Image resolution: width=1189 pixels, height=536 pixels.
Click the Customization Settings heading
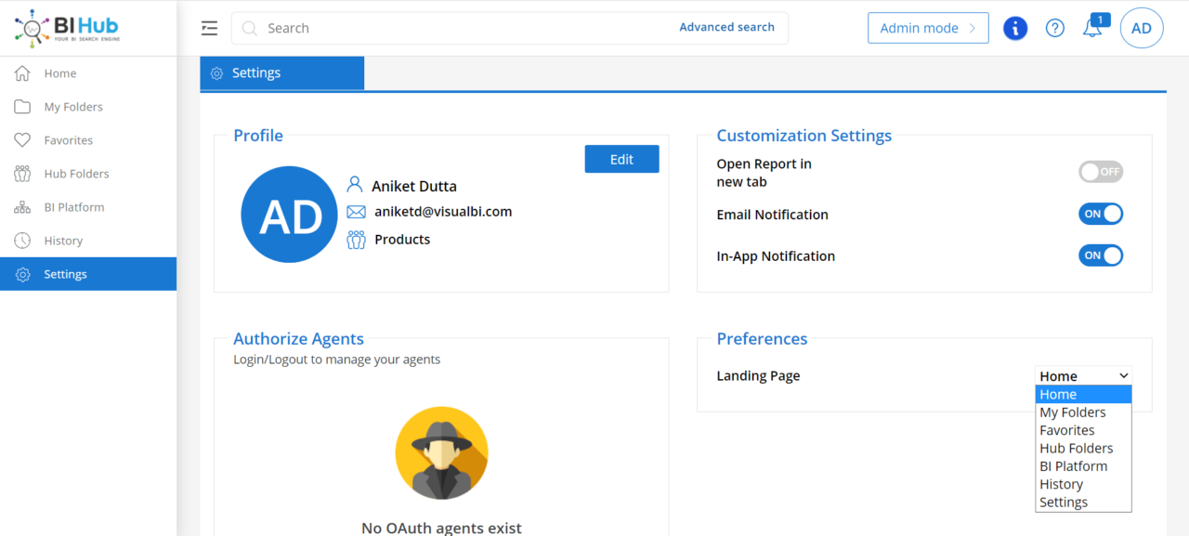(x=804, y=136)
